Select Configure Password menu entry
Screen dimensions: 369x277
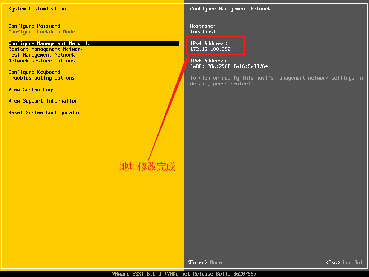point(35,26)
